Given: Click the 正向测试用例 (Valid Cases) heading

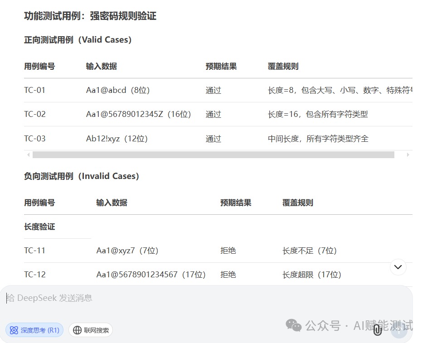Looking at the screenshot, I should 78,39.
